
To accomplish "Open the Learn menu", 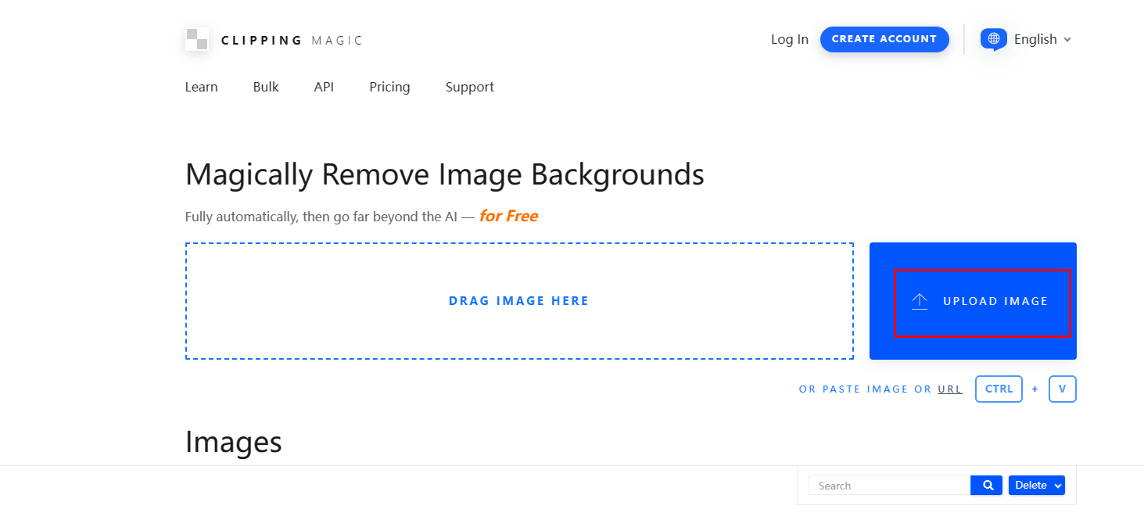I will coord(201,87).
